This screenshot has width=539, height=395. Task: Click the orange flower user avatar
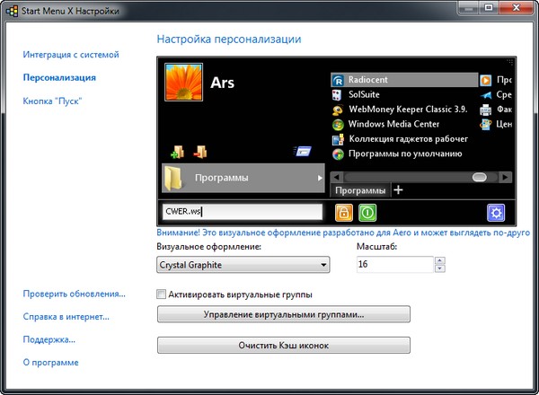tap(183, 82)
